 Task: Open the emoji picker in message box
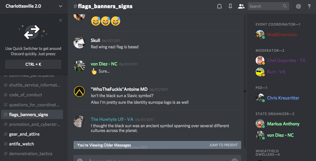[x=234, y=160]
